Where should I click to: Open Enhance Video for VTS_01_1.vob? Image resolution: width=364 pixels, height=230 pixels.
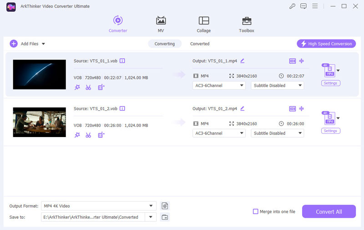click(101, 88)
